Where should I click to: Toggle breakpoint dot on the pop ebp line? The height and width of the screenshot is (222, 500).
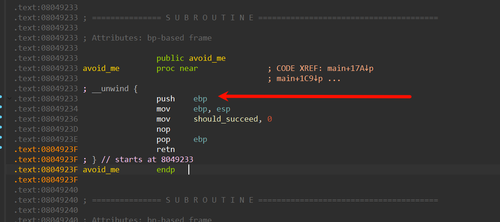point(1,137)
